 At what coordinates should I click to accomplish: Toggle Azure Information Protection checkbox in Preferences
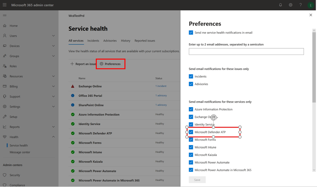(191, 109)
